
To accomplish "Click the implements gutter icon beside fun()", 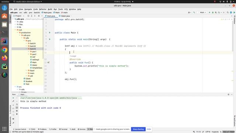I will (48, 62).
